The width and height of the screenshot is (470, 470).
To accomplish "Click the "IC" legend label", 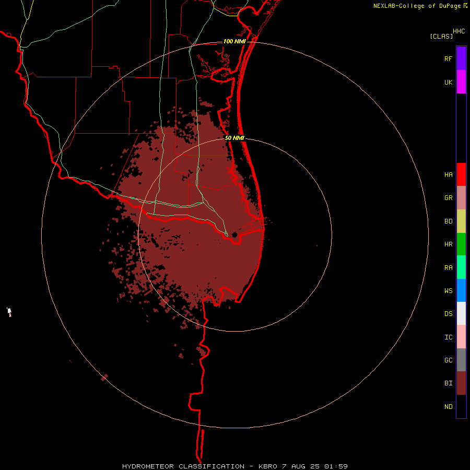I will pyautogui.click(x=448, y=337).
